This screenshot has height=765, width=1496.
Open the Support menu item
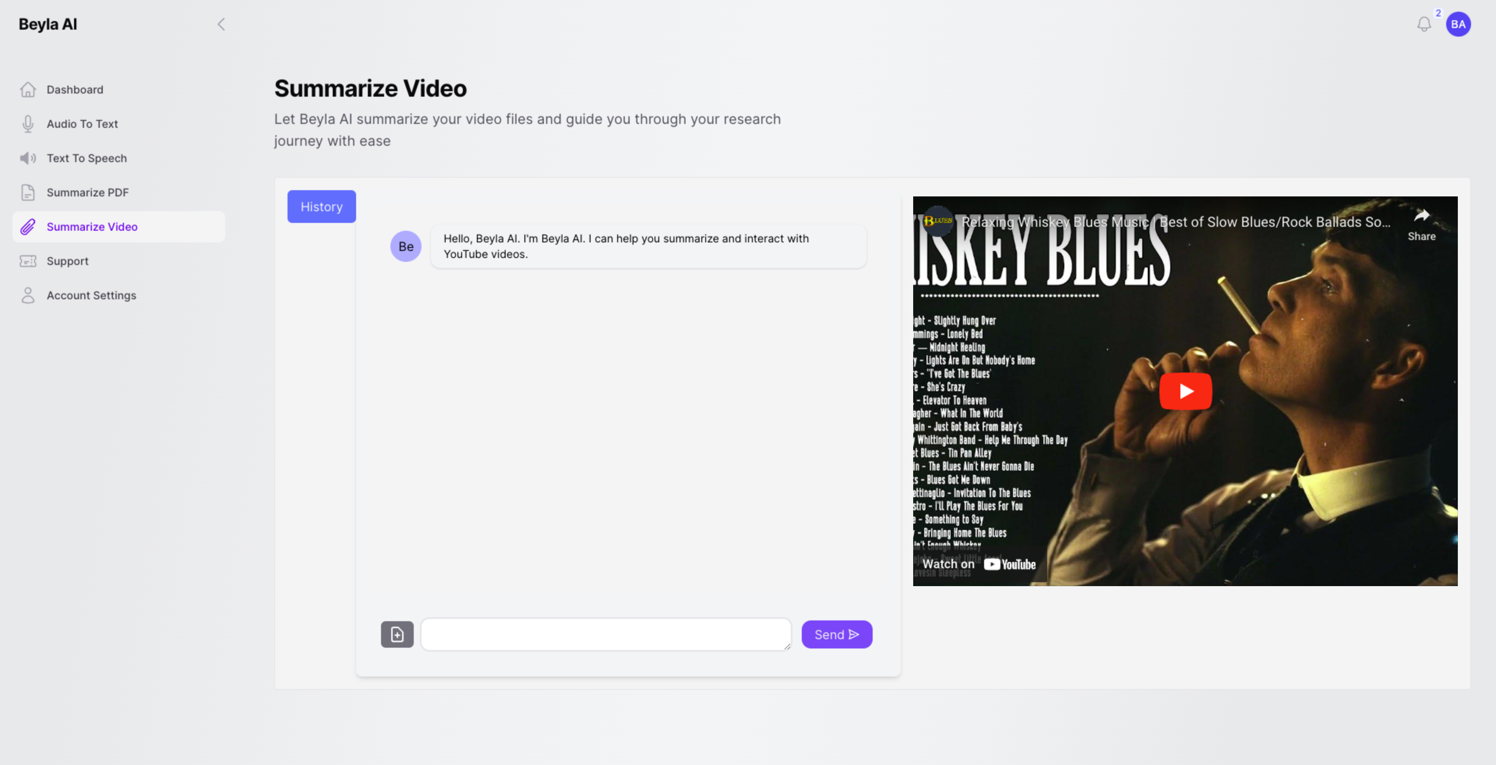tap(67, 261)
